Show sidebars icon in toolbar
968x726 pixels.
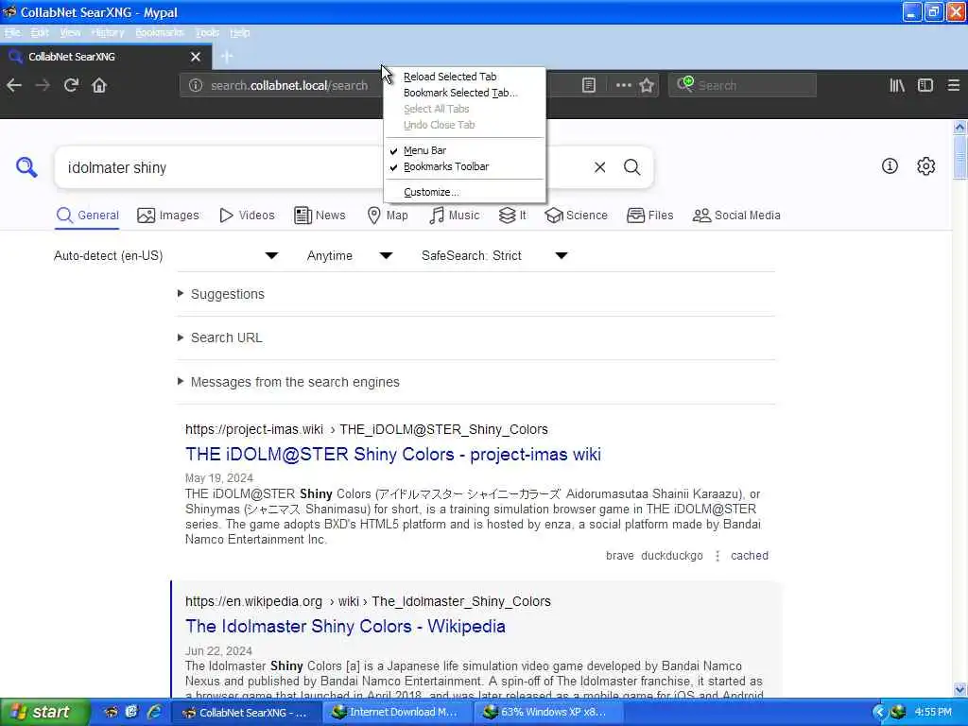click(925, 85)
